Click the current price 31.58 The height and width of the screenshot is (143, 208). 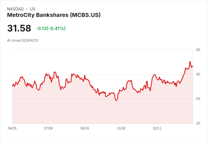(19, 28)
